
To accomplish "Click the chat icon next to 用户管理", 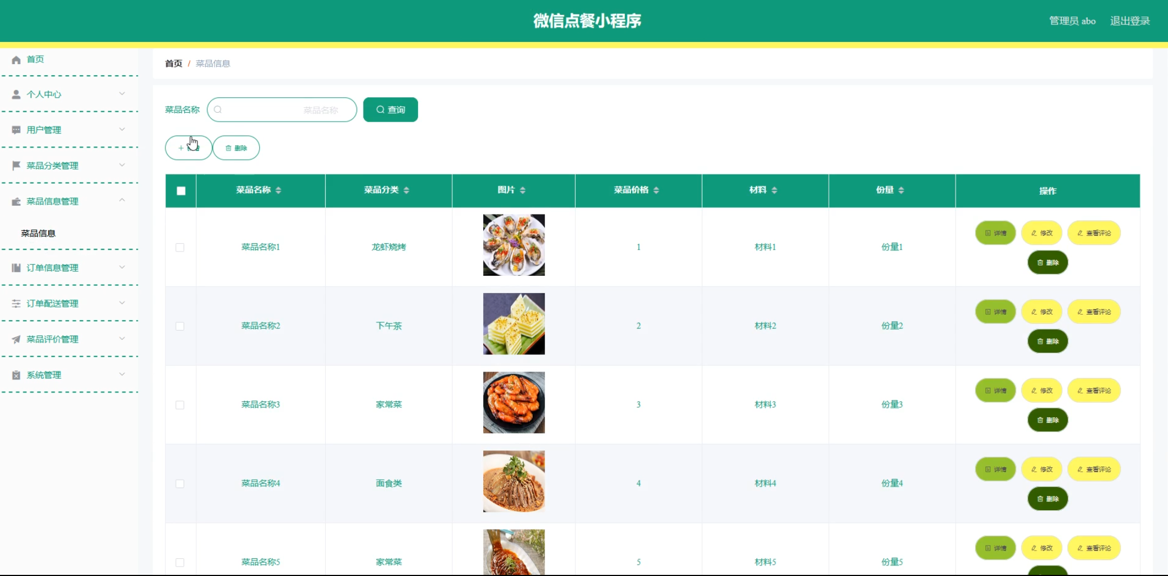I will (x=15, y=129).
